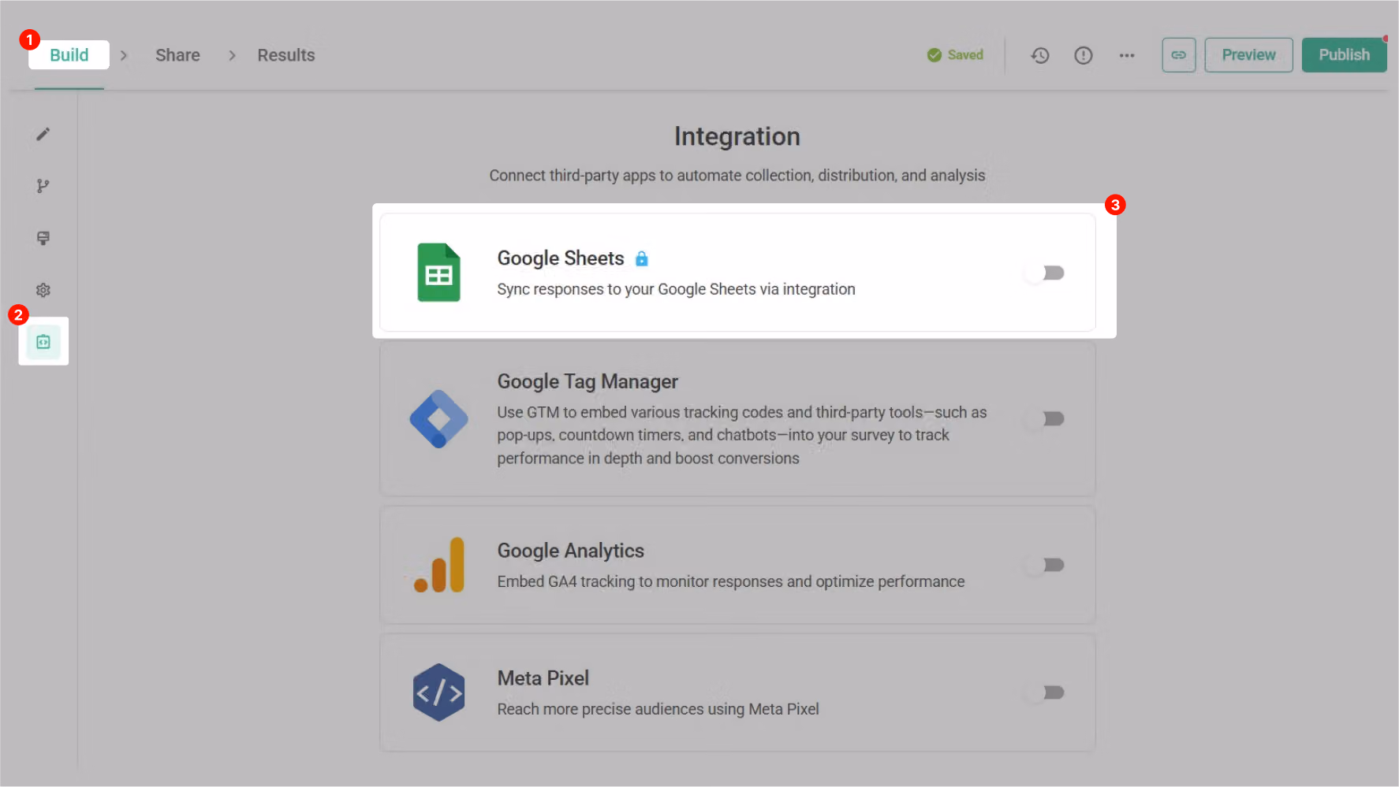Switch to the Build tab
Viewport: 1399px width, 787px height.
69,55
